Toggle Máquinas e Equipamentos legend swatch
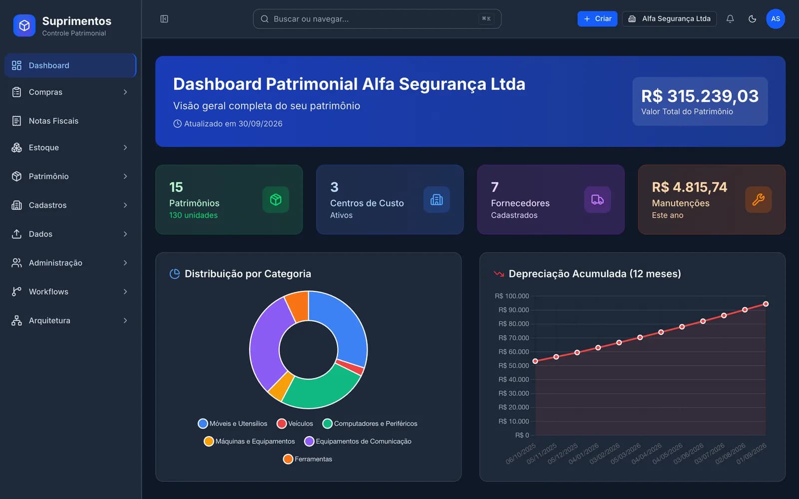The height and width of the screenshot is (499, 799). (209, 441)
